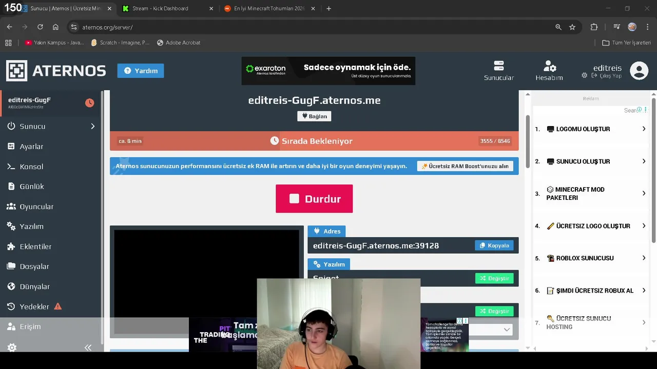Open the Hesabım account page
The width and height of the screenshot is (657, 369).
(x=549, y=71)
